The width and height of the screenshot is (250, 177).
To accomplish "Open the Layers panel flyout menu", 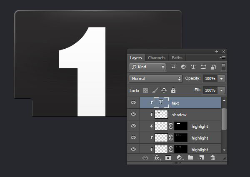I will [x=222, y=57].
